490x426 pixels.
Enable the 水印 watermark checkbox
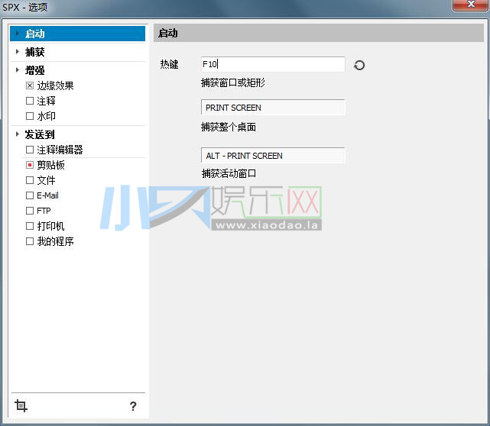[30, 116]
